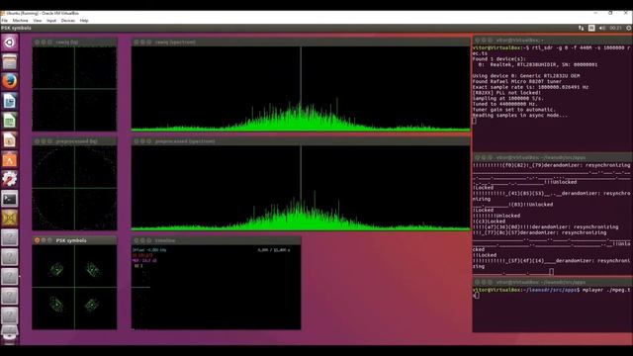Image resolution: width=633 pixels, height=356 pixels.
Task: Open the VirtualBox Input menu
Action: [51, 20]
